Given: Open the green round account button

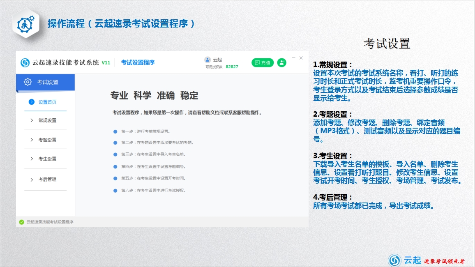Looking at the screenshot, I should (282, 63).
